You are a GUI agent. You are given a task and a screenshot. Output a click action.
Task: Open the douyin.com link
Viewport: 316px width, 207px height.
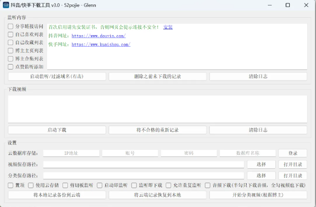point(99,36)
